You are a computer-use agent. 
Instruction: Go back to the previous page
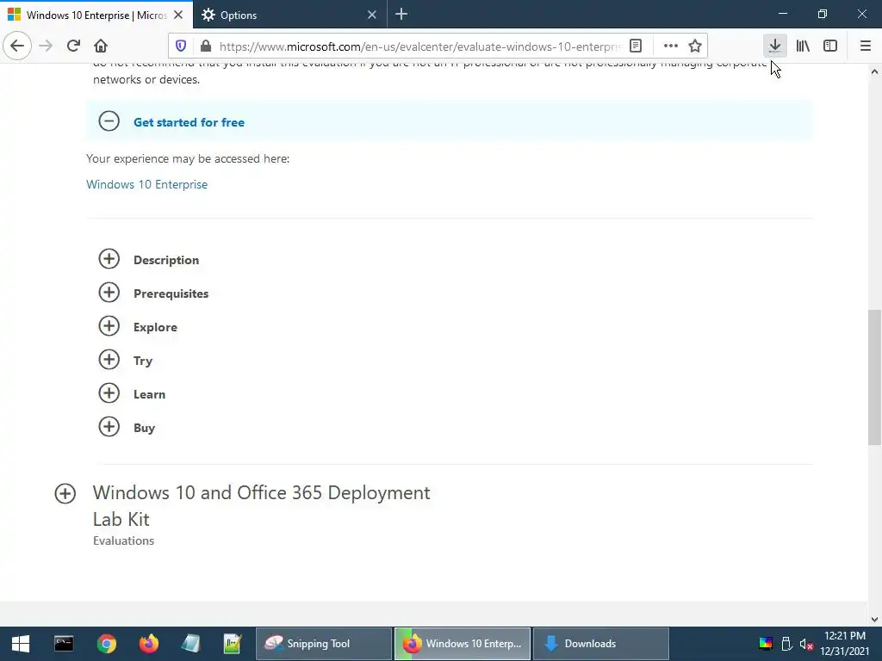point(17,46)
